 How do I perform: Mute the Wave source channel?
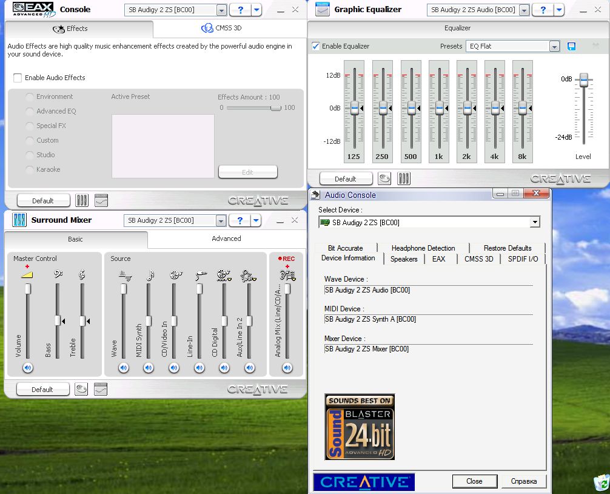(x=124, y=368)
